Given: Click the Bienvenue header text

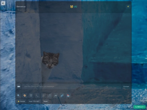Looking at the screenshot, I should 21,7.
